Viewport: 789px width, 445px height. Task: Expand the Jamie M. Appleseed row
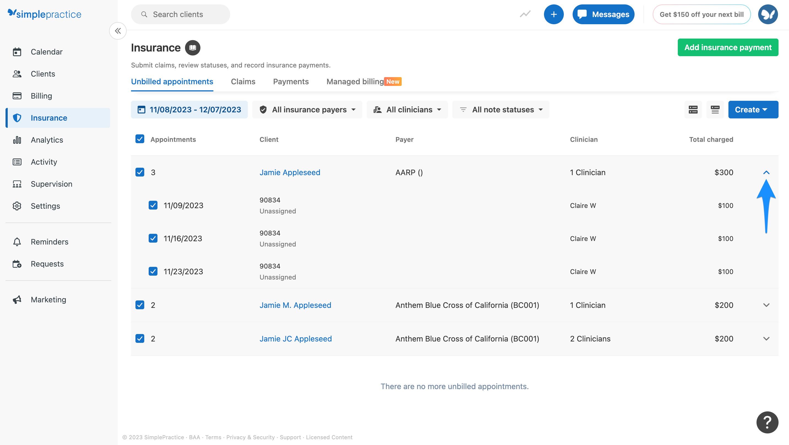click(x=766, y=305)
